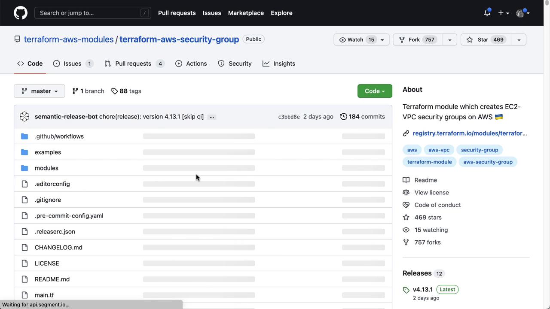The width and height of the screenshot is (550, 309).
Task: Open the user profile avatar menu
Action: click(522, 13)
